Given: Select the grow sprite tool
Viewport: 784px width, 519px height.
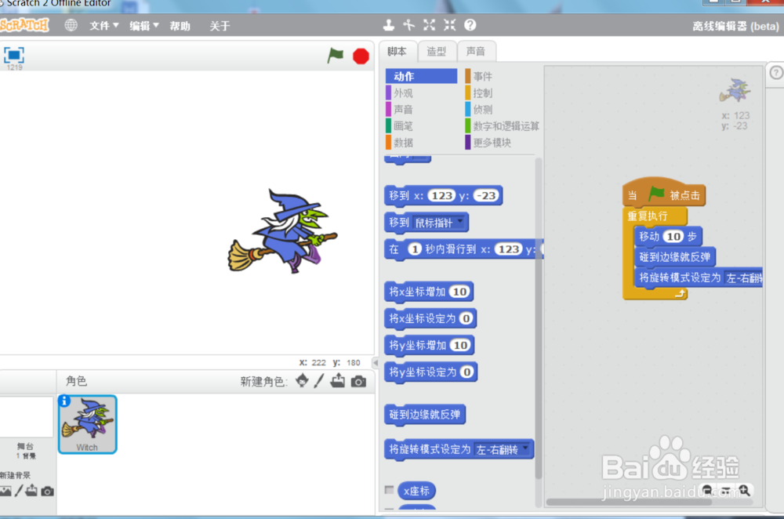Looking at the screenshot, I should point(429,24).
